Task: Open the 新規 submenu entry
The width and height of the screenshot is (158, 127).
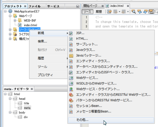Action: 49,33
